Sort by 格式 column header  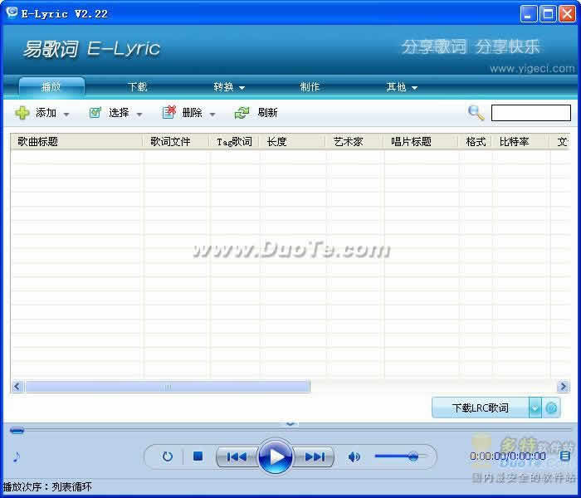pos(476,142)
